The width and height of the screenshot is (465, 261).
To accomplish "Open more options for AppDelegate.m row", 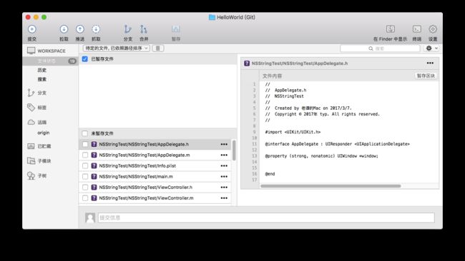I will click(x=224, y=155).
